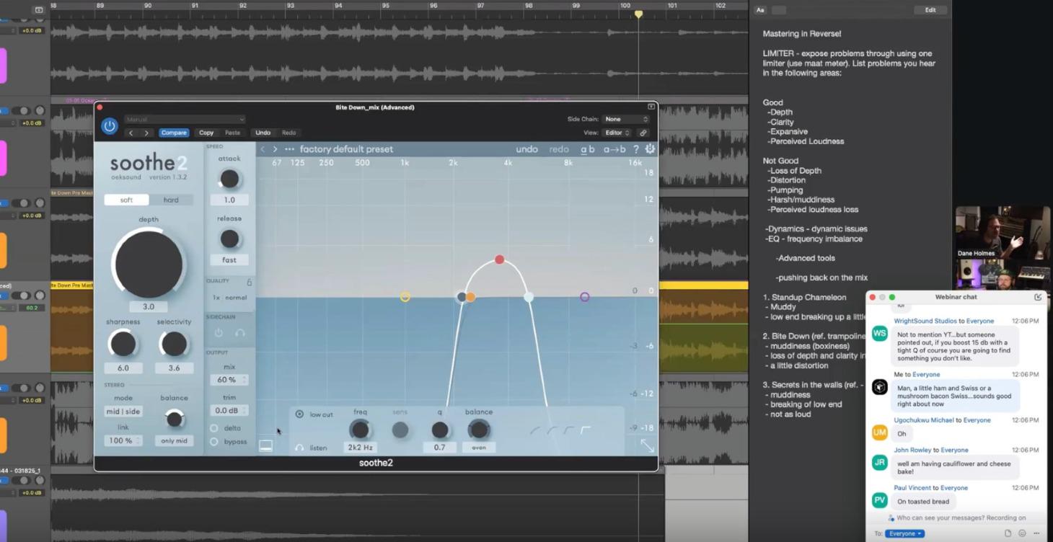This screenshot has width=1053, height=542.
Task: Switch soothe2 to hard mode
Action: (x=171, y=200)
